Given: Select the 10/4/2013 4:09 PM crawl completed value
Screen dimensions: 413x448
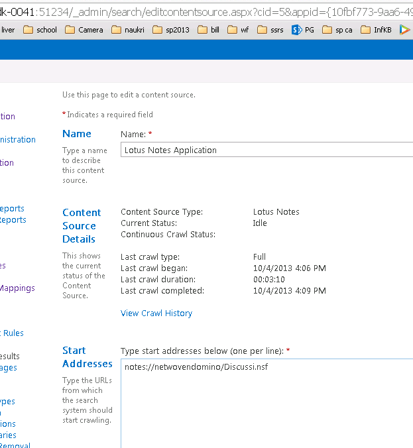Looking at the screenshot, I should pyautogui.click(x=289, y=290).
